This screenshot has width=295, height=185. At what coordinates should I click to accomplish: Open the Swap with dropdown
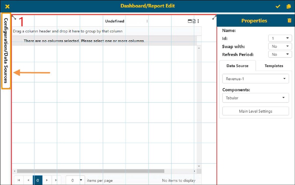pyautogui.click(x=280, y=46)
